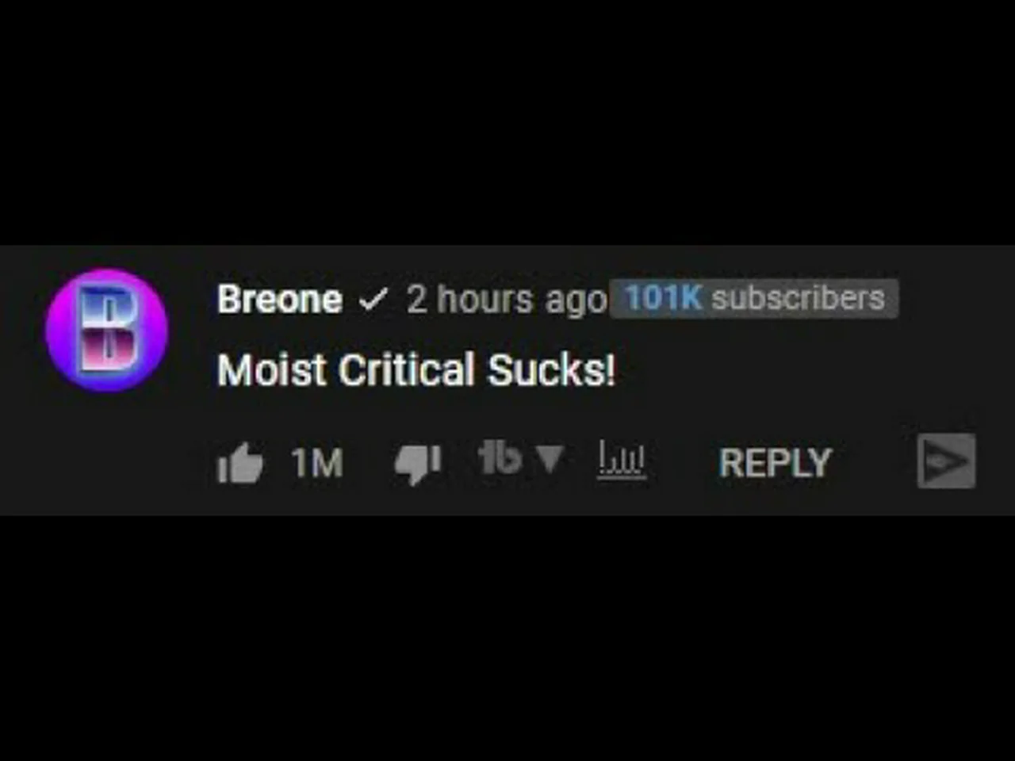Click the verified checkmark next to Breone

[373, 300]
